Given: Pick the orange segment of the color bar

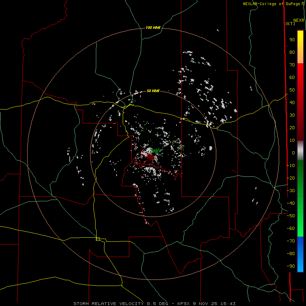Looking at the screenshot, I should point(300,57).
